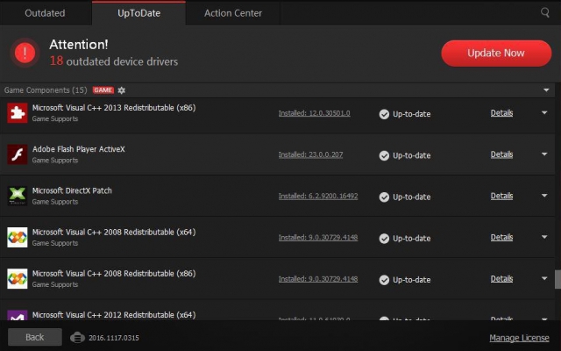Click the Game Components (15) header label
The width and height of the screenshot is (561, 351).
pyautogui.click(x=46, y=90)
